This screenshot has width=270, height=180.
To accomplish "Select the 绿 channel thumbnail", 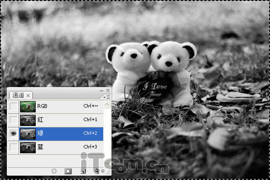I will [x=28, y=134].
